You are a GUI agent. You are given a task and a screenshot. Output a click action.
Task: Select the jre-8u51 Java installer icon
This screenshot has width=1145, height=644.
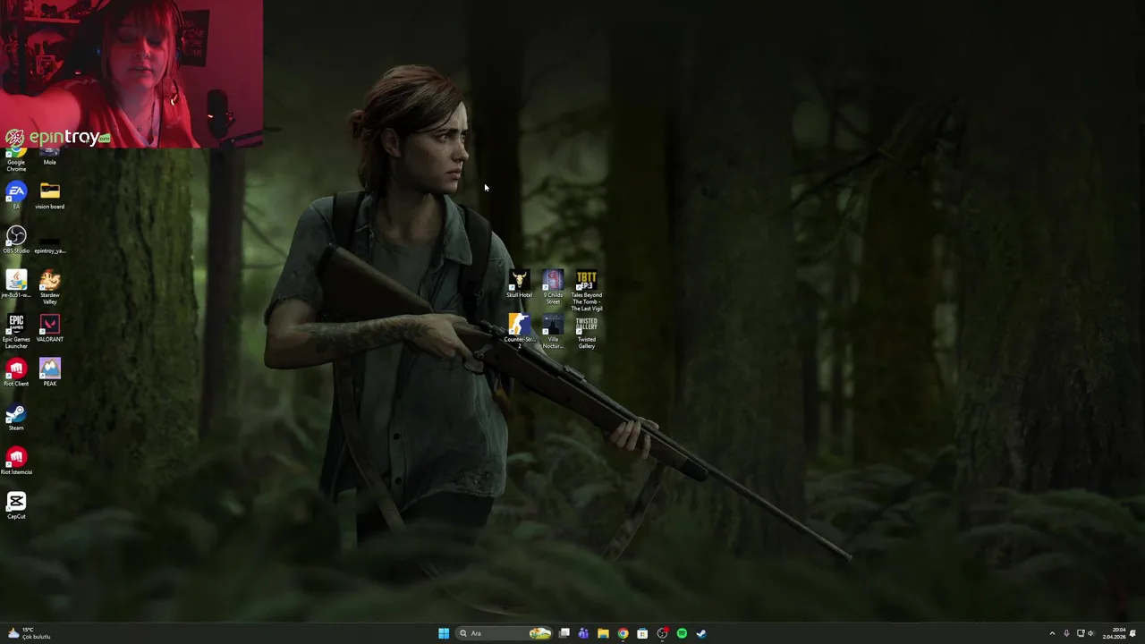[16, 284]
